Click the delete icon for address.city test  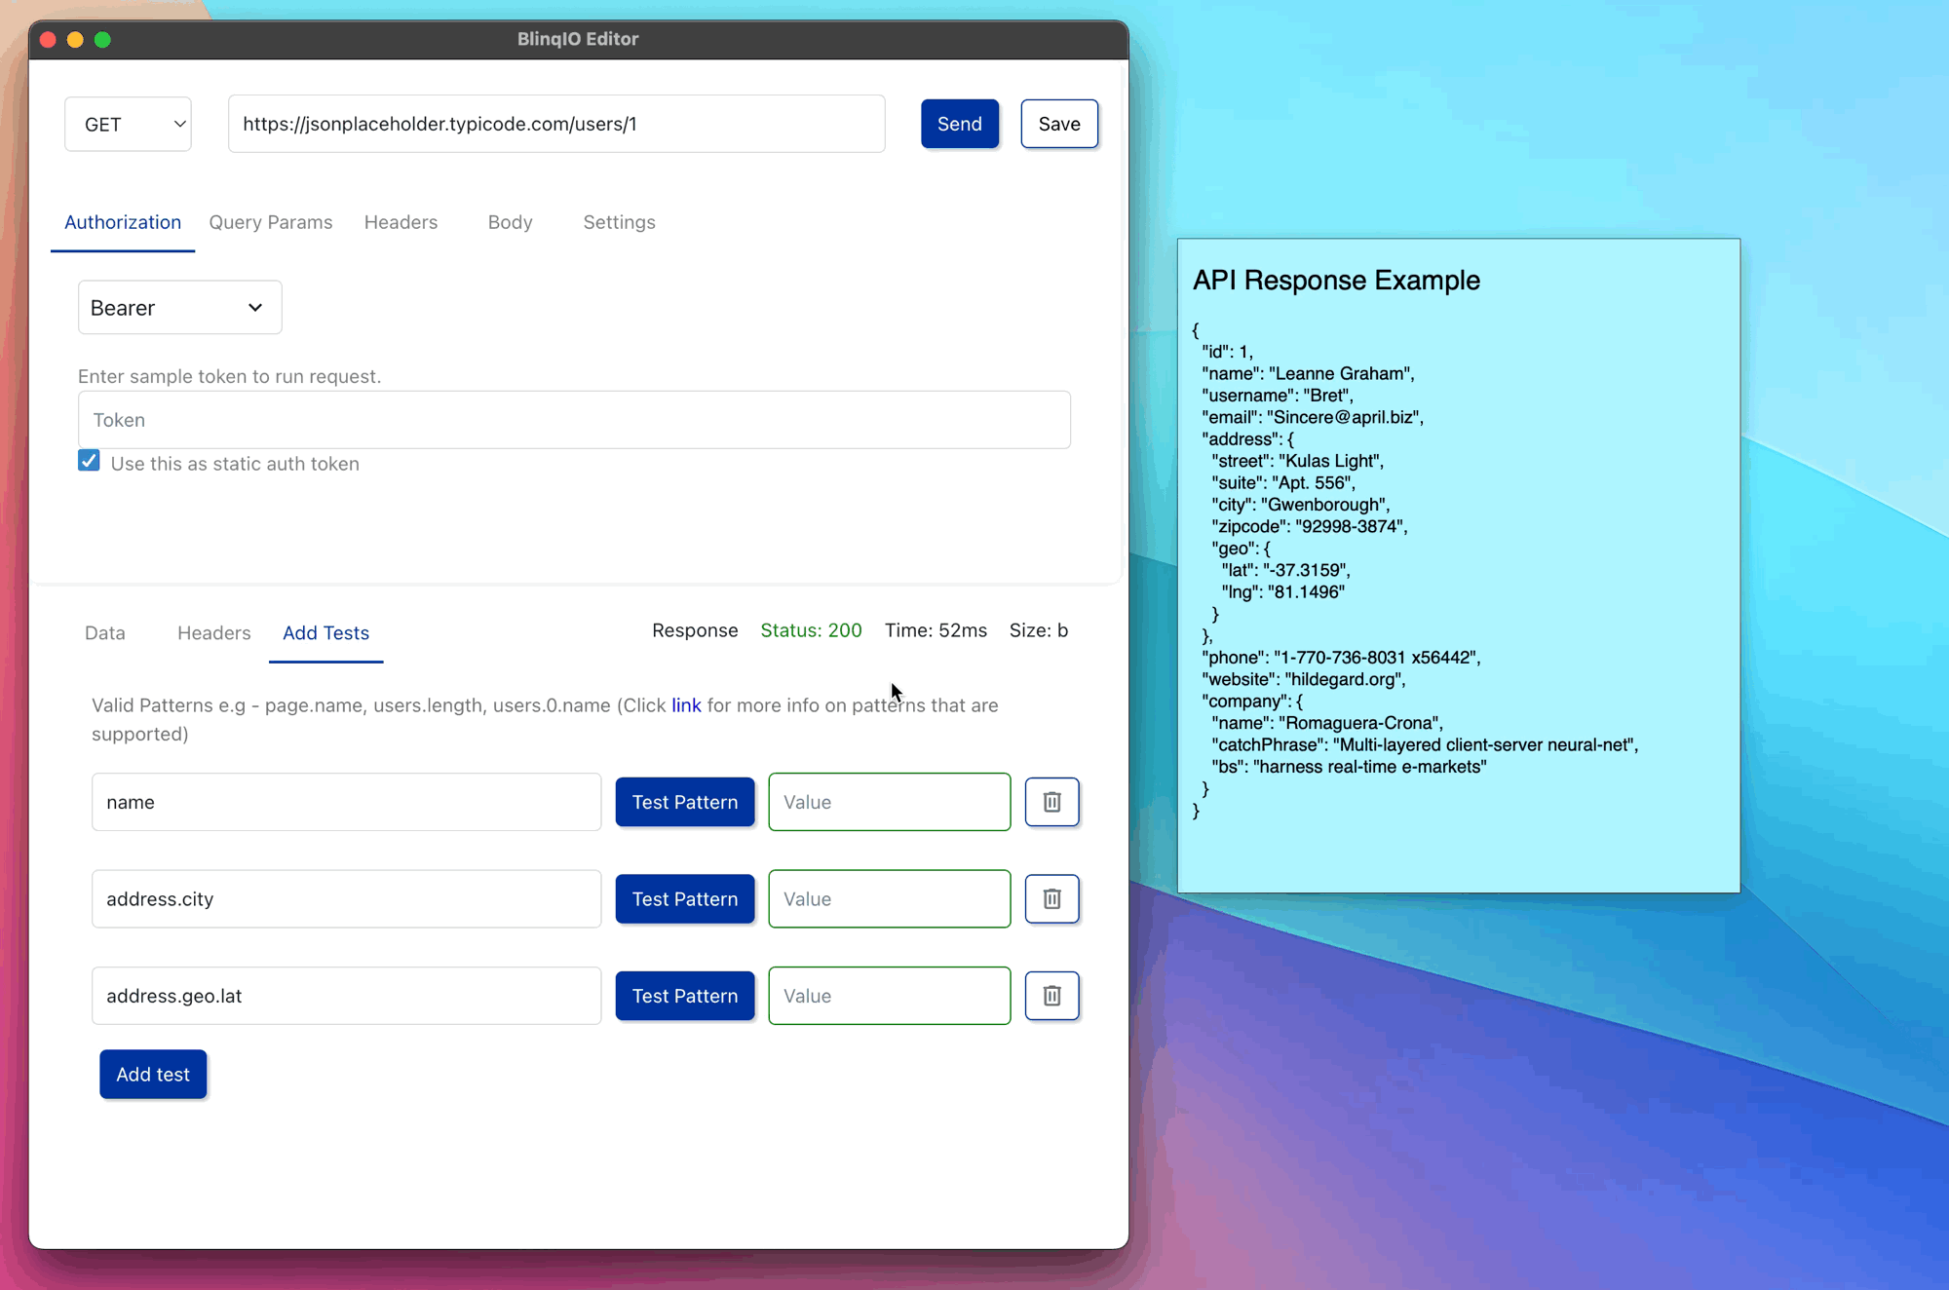point(1051,898)
